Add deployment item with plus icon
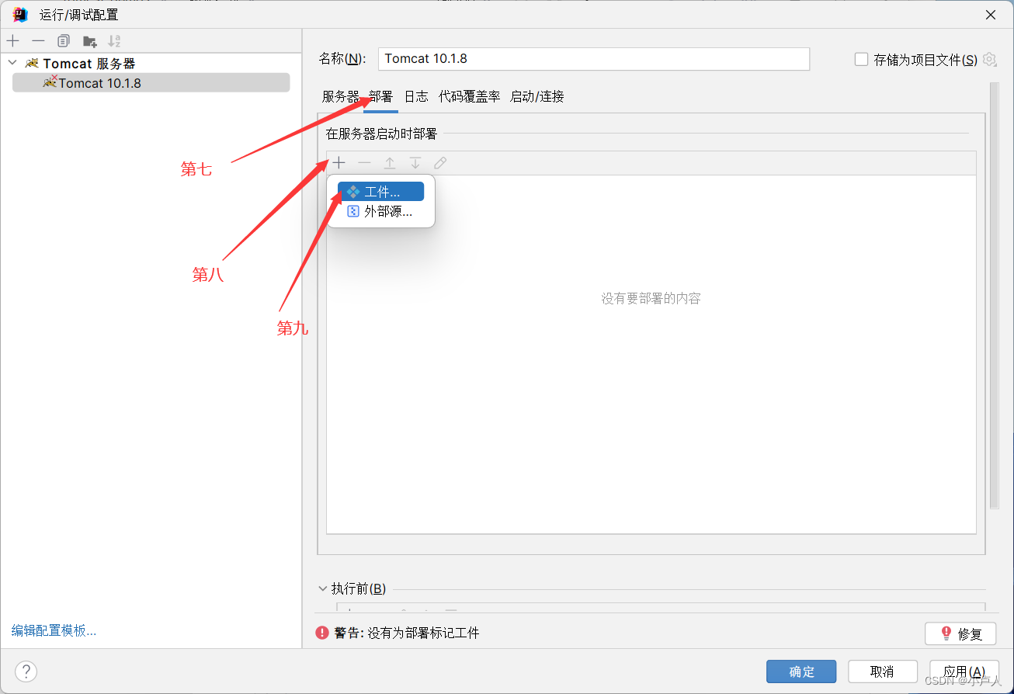The image size is (1014, 694). click(339, 163)
